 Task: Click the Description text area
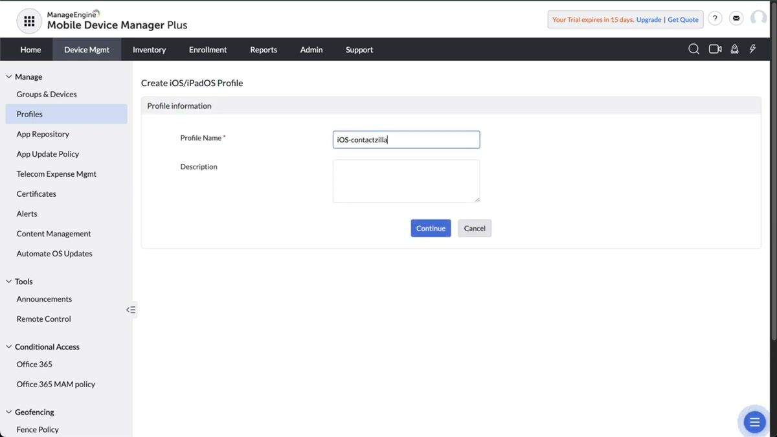pyautogui.click(x=406, y=181)
